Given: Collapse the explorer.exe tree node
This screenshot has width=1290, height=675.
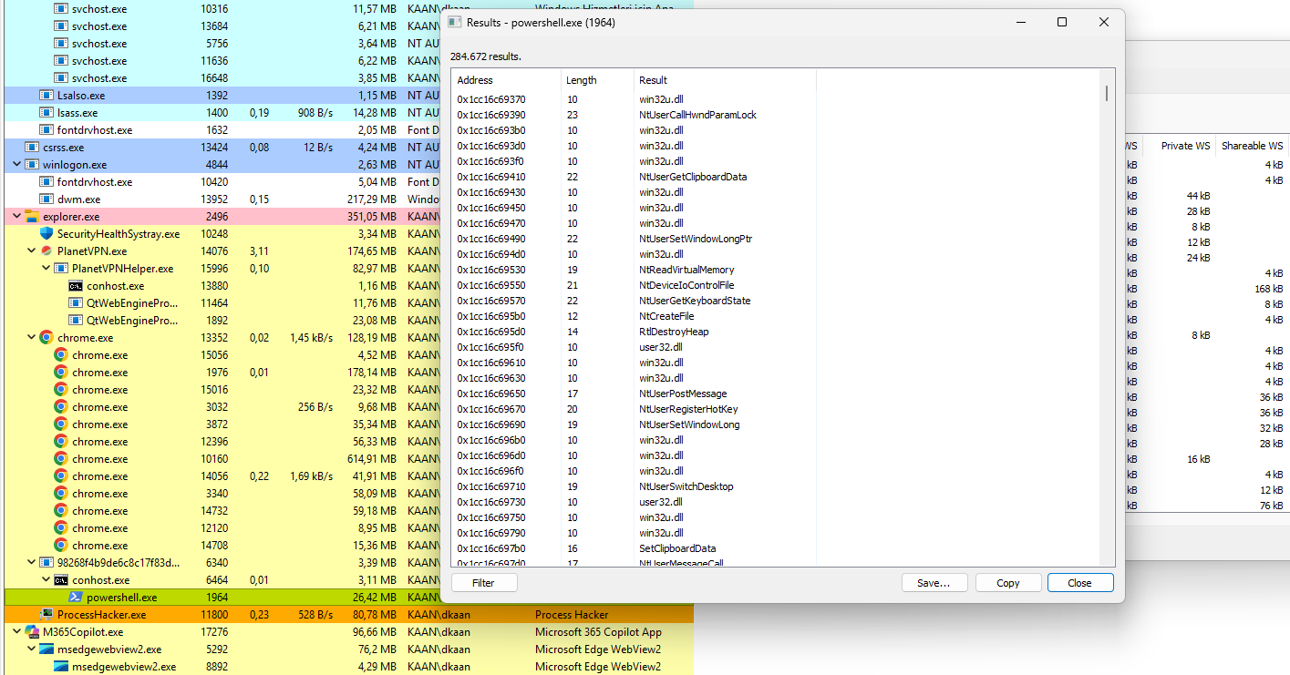Looking at the screenshot, I should (x=16, y=217).
